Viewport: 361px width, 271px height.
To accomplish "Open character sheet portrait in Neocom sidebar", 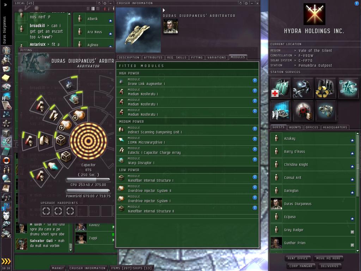I will [x=6, y=50].
